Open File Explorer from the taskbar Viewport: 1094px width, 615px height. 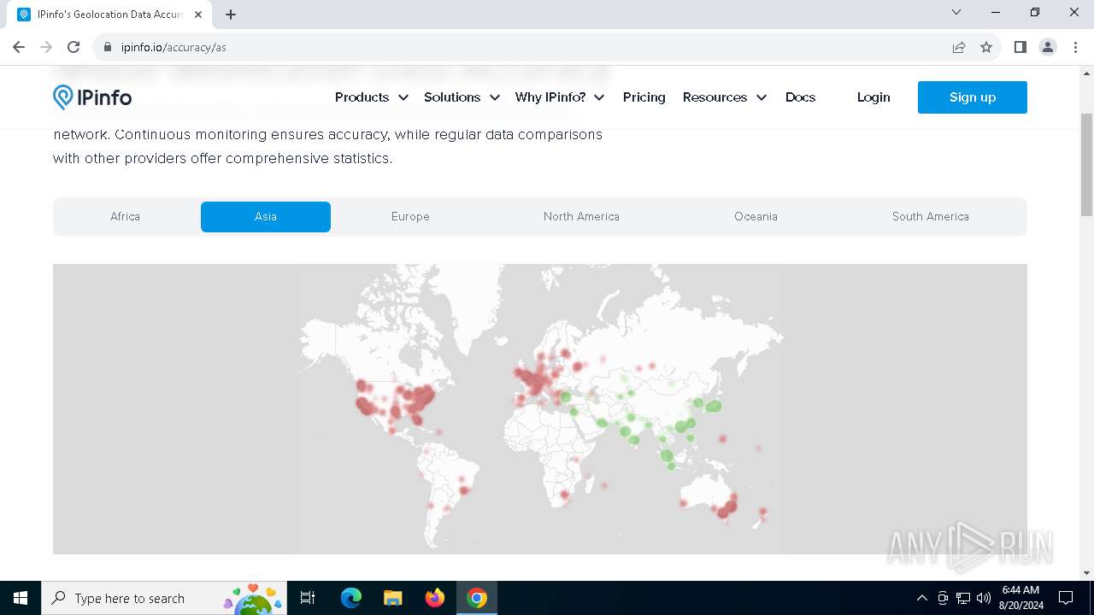[393, 598]
